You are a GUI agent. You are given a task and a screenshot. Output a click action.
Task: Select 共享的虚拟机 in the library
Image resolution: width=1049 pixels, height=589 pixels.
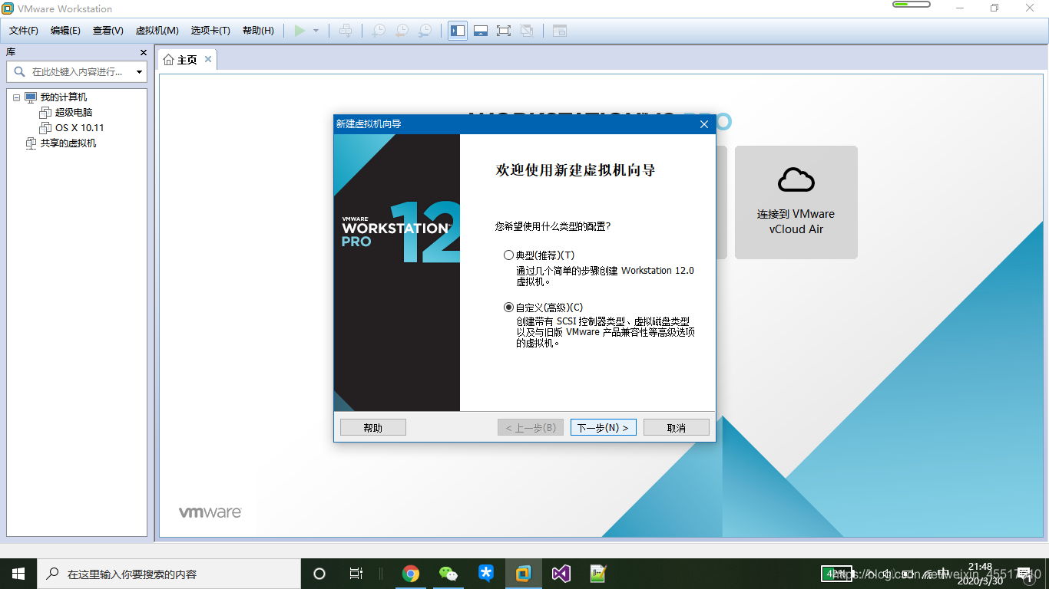[x=68, y=143]
